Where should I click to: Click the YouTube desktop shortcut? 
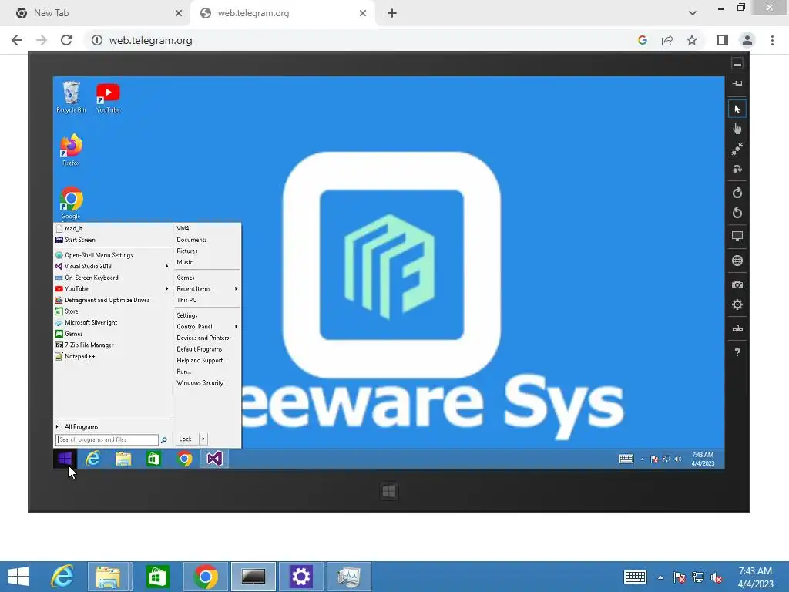[x=108, y=98]
